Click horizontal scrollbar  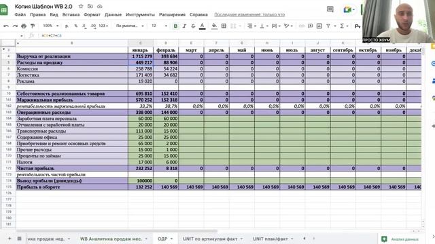coord(116,231)
